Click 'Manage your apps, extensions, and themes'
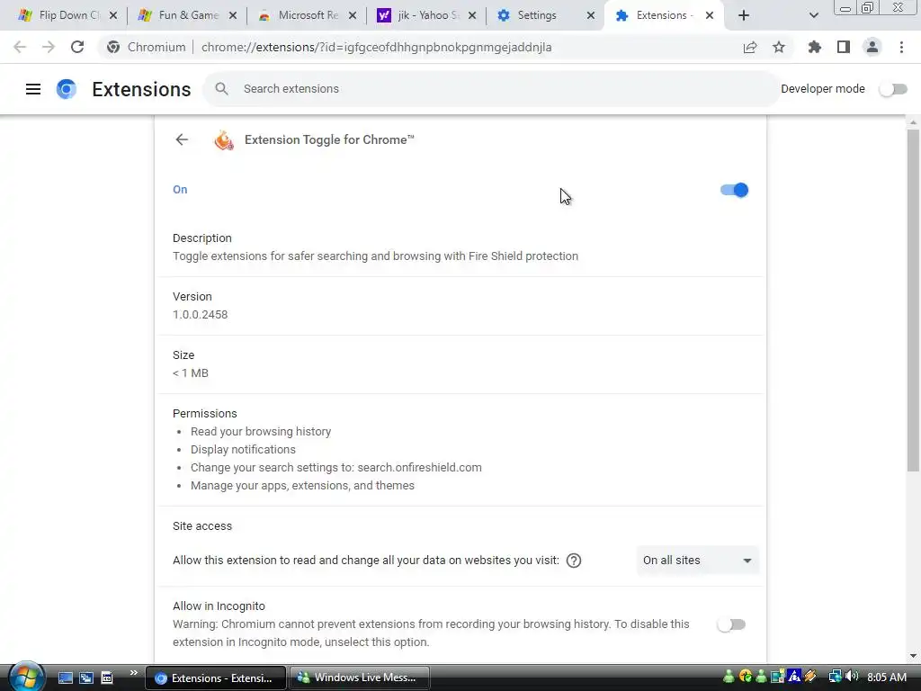Image resolution: width=921 pixels, height=691 pixels. point(302,485)
